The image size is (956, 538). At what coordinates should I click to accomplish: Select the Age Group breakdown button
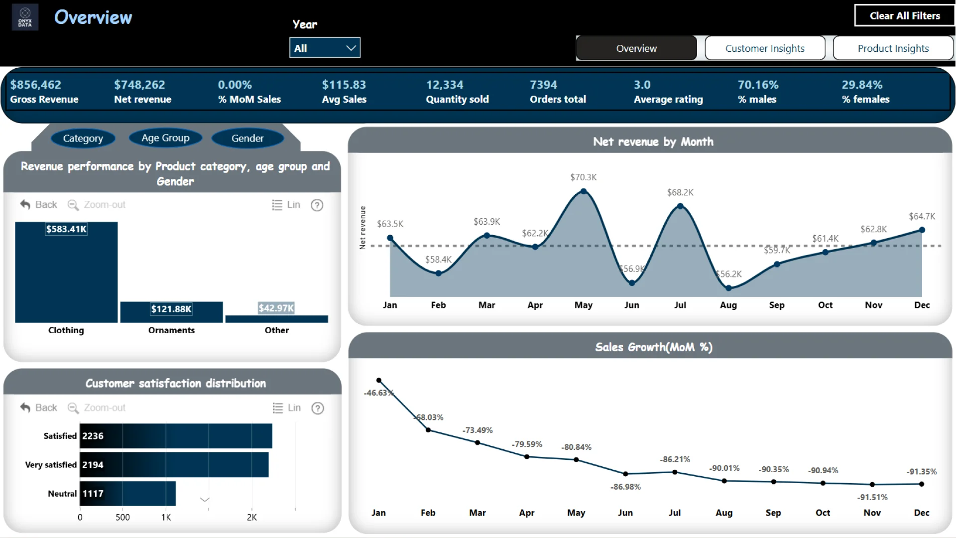165,138
